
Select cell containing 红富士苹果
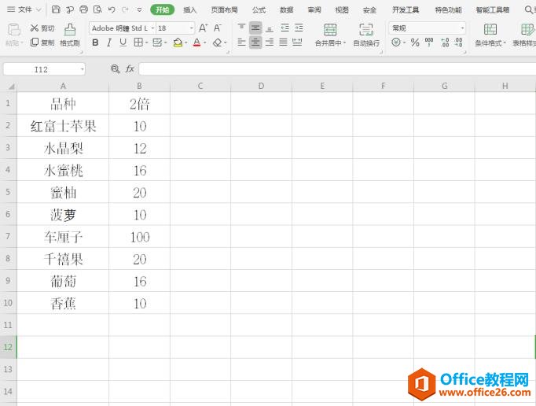[x=63, y=126]
